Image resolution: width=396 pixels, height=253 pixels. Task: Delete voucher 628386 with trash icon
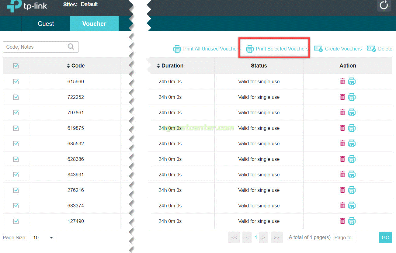pyautogui.click(x=342, y=159)
